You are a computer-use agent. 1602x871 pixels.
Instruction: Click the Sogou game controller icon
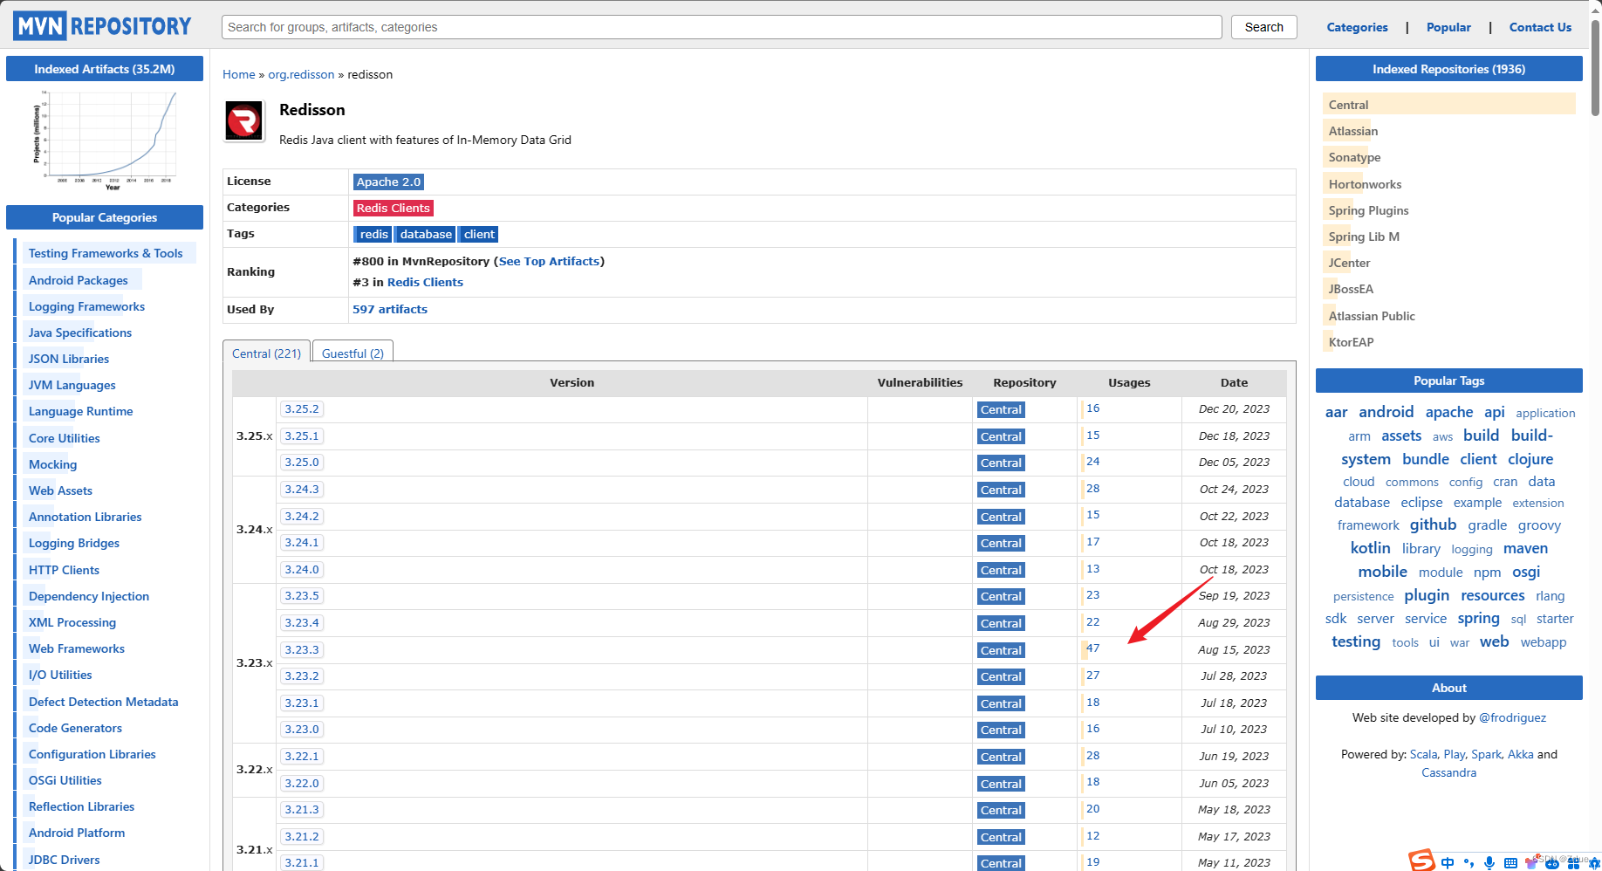(1552, 862)
